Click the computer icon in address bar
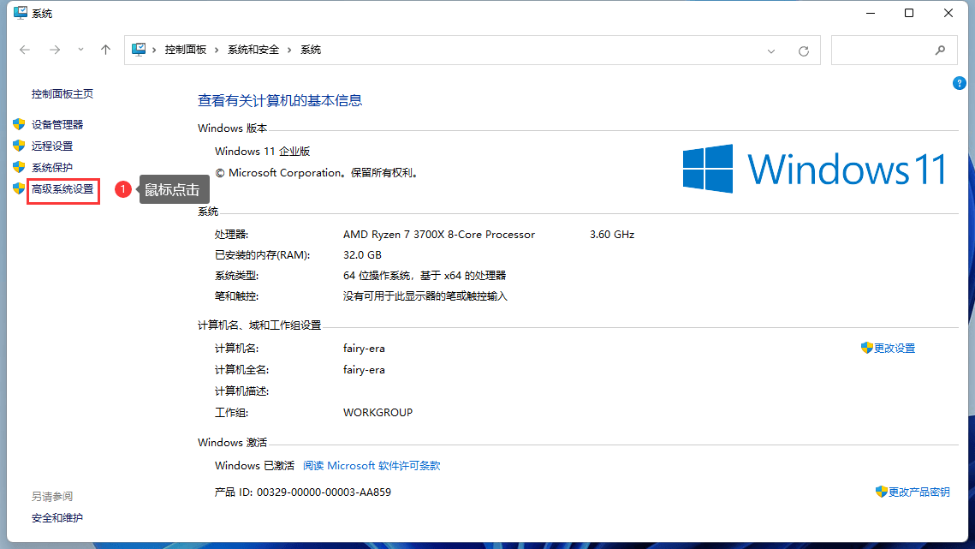Viewport: 975px width, 549px height. [139, 49]
